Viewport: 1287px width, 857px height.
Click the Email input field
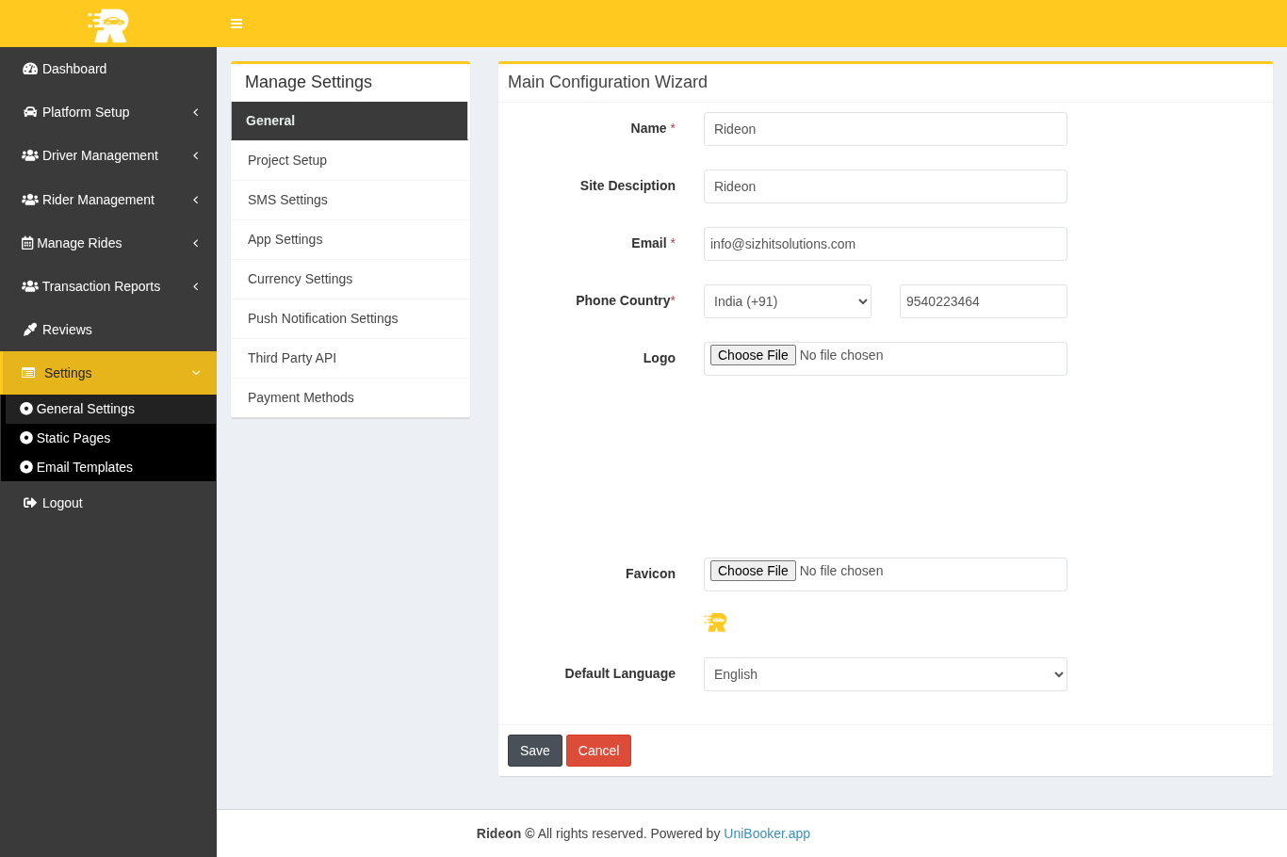coord(885,244)
